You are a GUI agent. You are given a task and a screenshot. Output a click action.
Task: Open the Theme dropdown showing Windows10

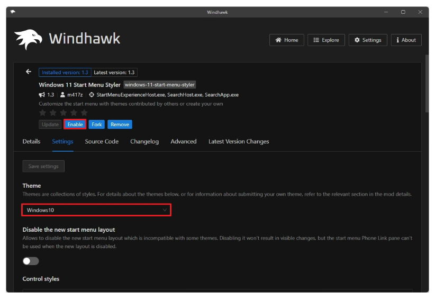pyautogui.click(x=96, y=211)
